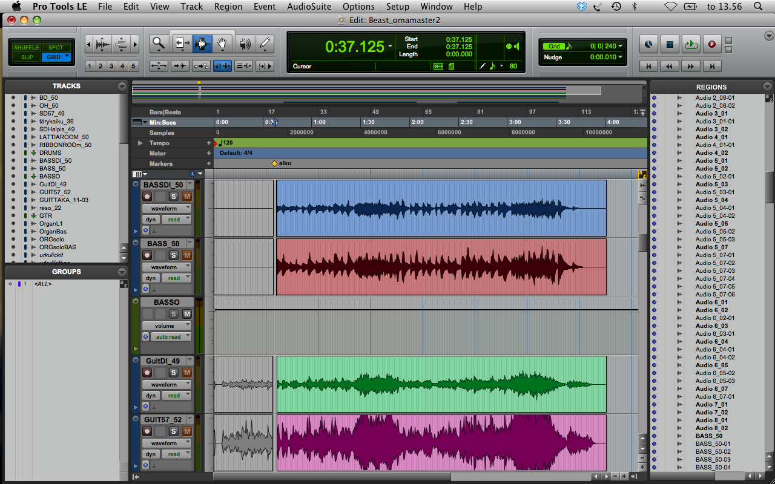Click the BASS_50 red audio region
The image size is (775, 484).
441,267
